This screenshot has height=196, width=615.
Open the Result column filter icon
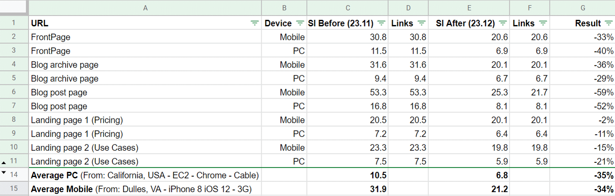(x=609, y=23)
